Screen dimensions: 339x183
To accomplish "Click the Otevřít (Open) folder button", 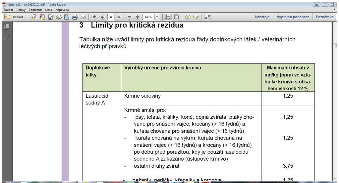I will click(x=14, y=17).
